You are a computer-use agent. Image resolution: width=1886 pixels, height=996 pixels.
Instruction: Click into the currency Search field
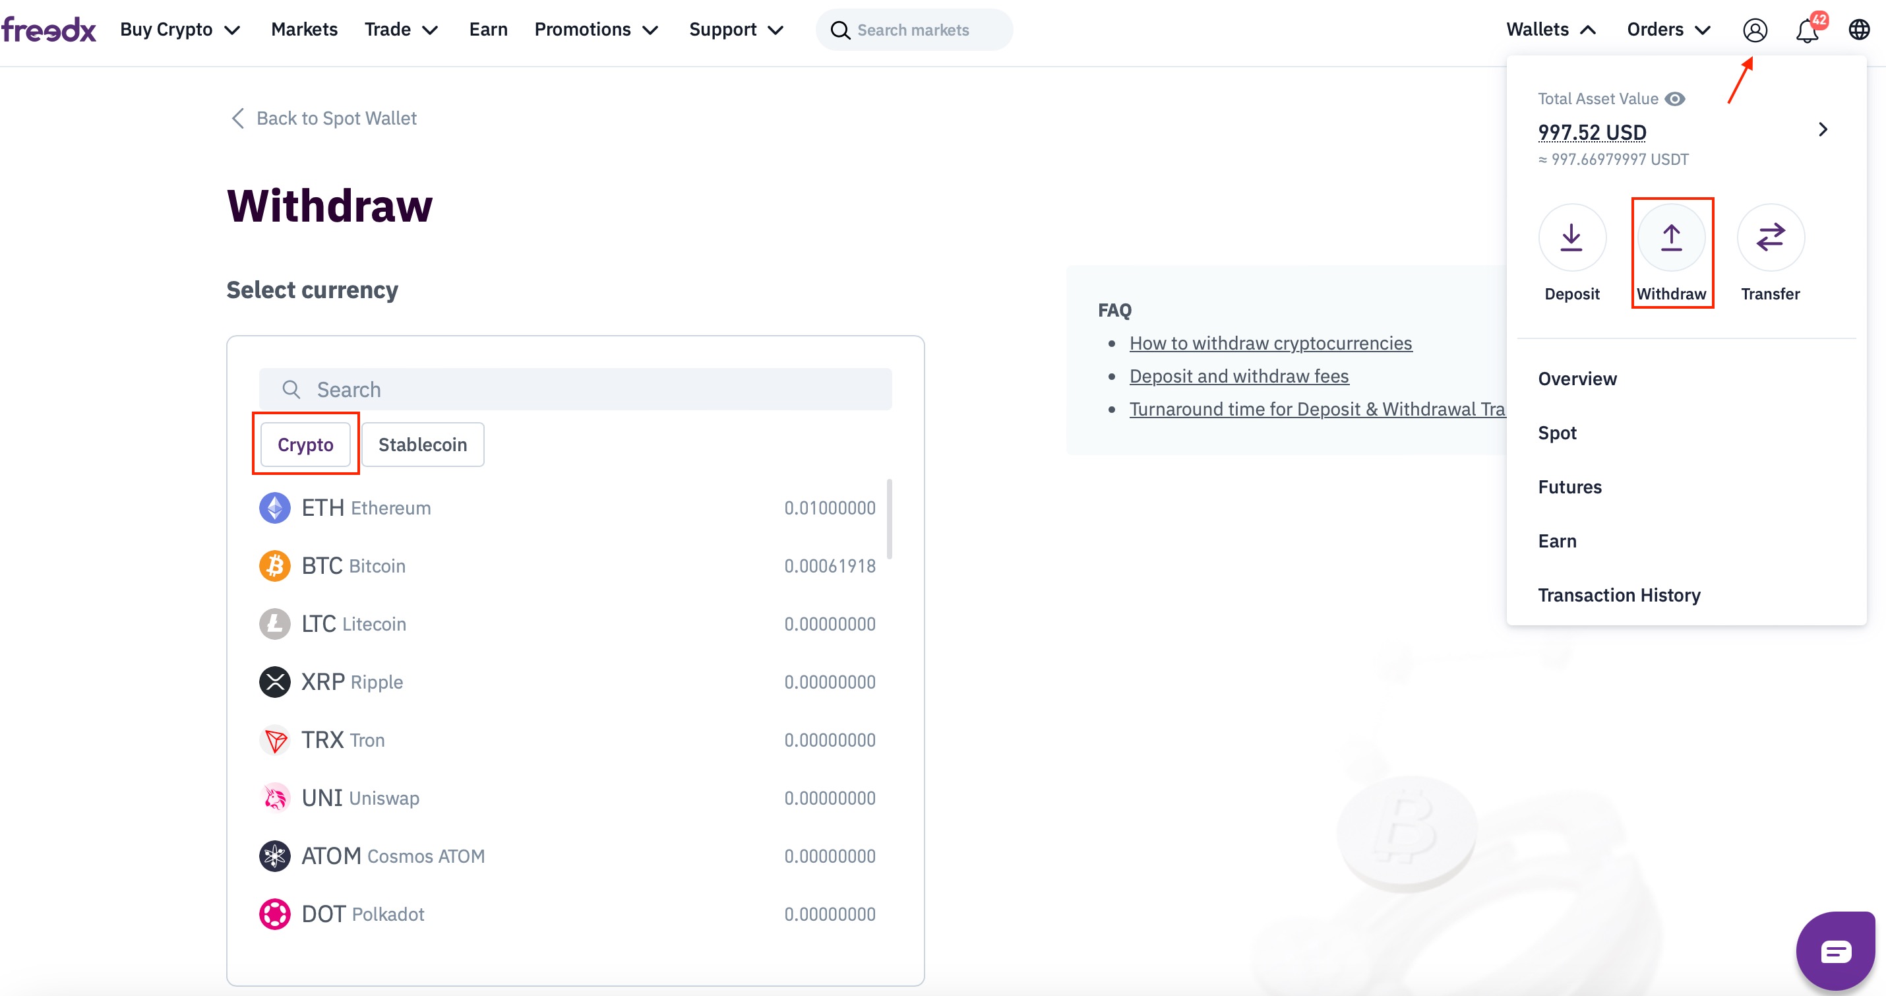point(576,389)
